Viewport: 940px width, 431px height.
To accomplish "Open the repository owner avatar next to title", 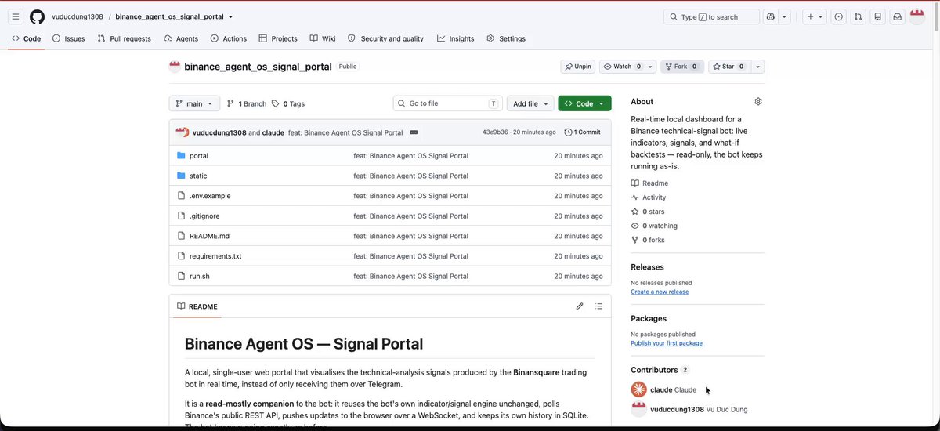I will [175, 67].
